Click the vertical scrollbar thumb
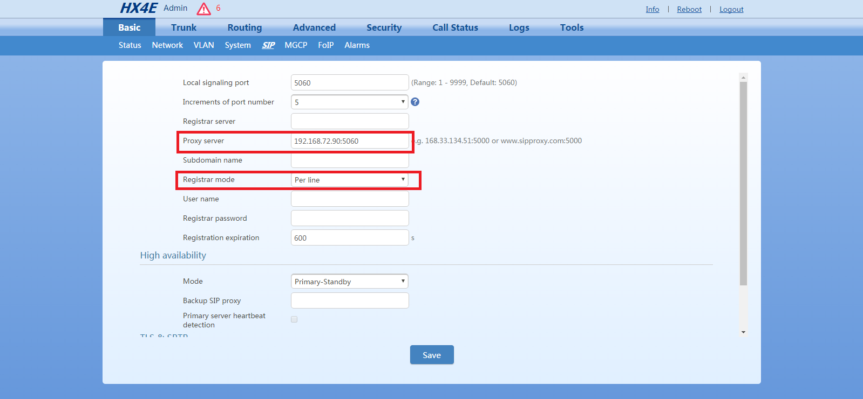 tap(743, 183)
